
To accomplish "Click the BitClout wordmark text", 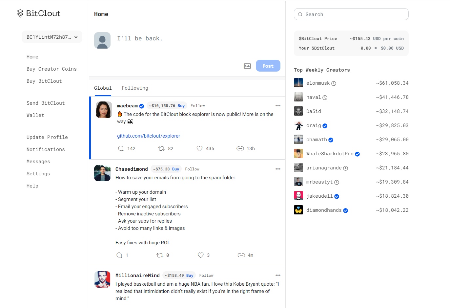I will pos(43,13).
